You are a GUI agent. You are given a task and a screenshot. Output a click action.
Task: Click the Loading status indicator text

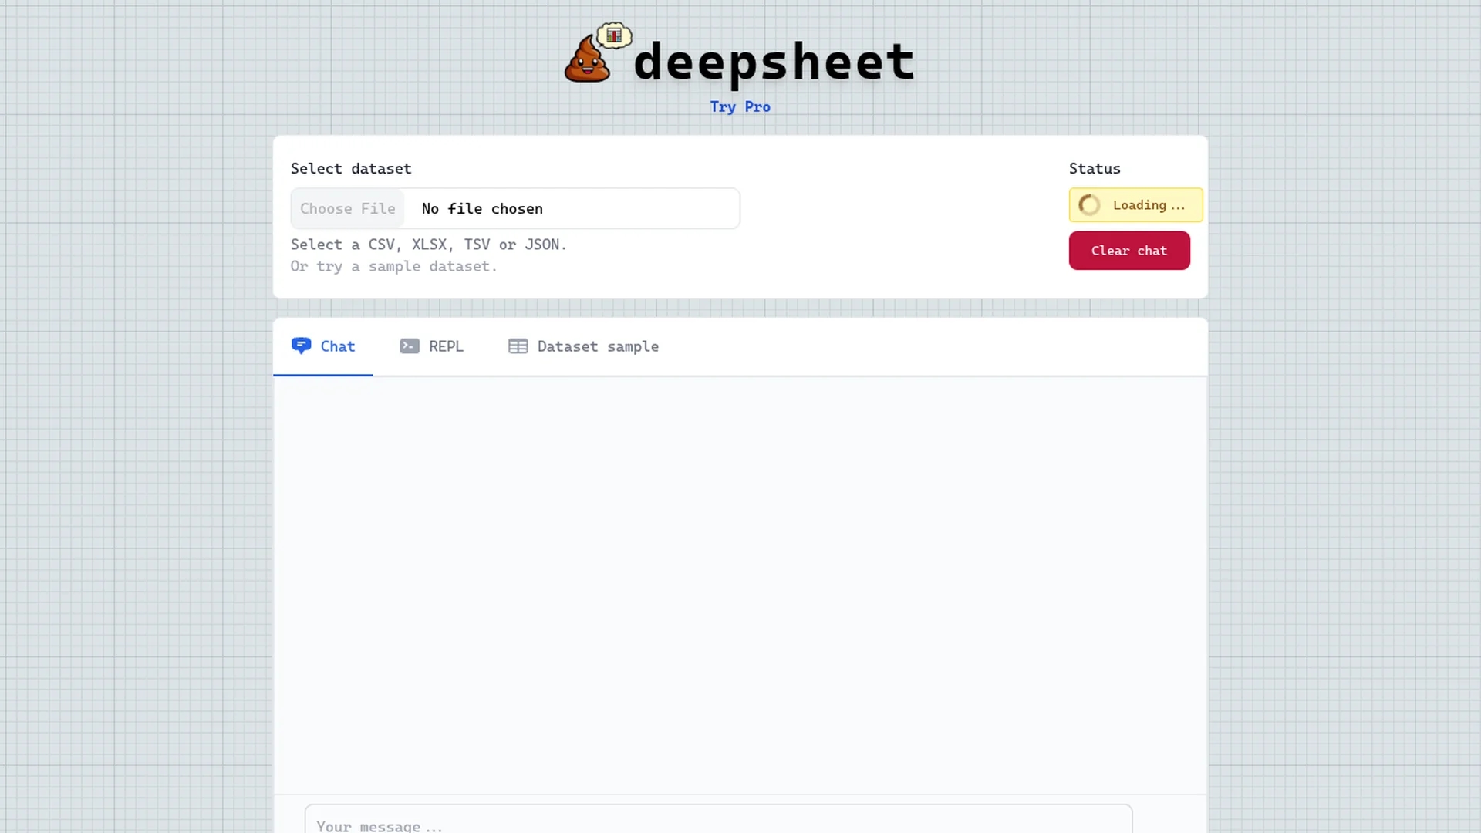[x=1149, y=205]
